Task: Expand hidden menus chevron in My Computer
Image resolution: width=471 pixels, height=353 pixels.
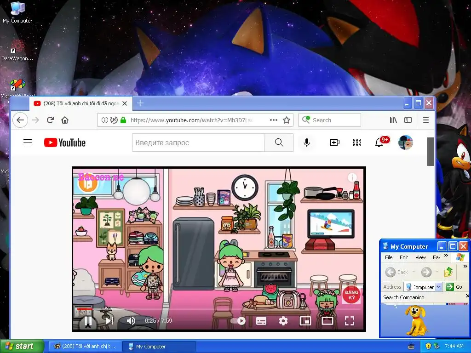Action: click(446, 256)
